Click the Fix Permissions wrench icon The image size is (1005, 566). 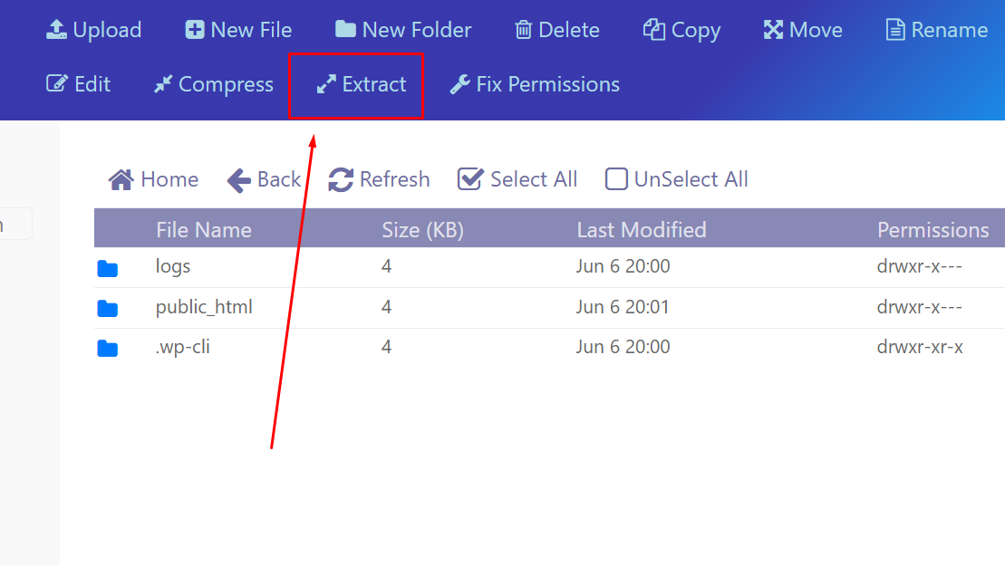click(460, 84)
